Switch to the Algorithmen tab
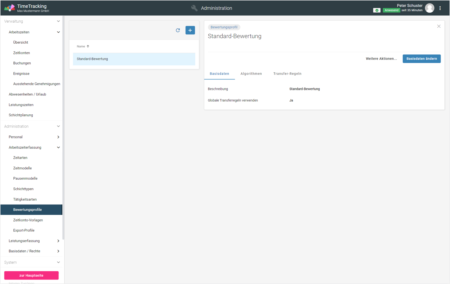450x284 pixels. (x=251, y=74)
